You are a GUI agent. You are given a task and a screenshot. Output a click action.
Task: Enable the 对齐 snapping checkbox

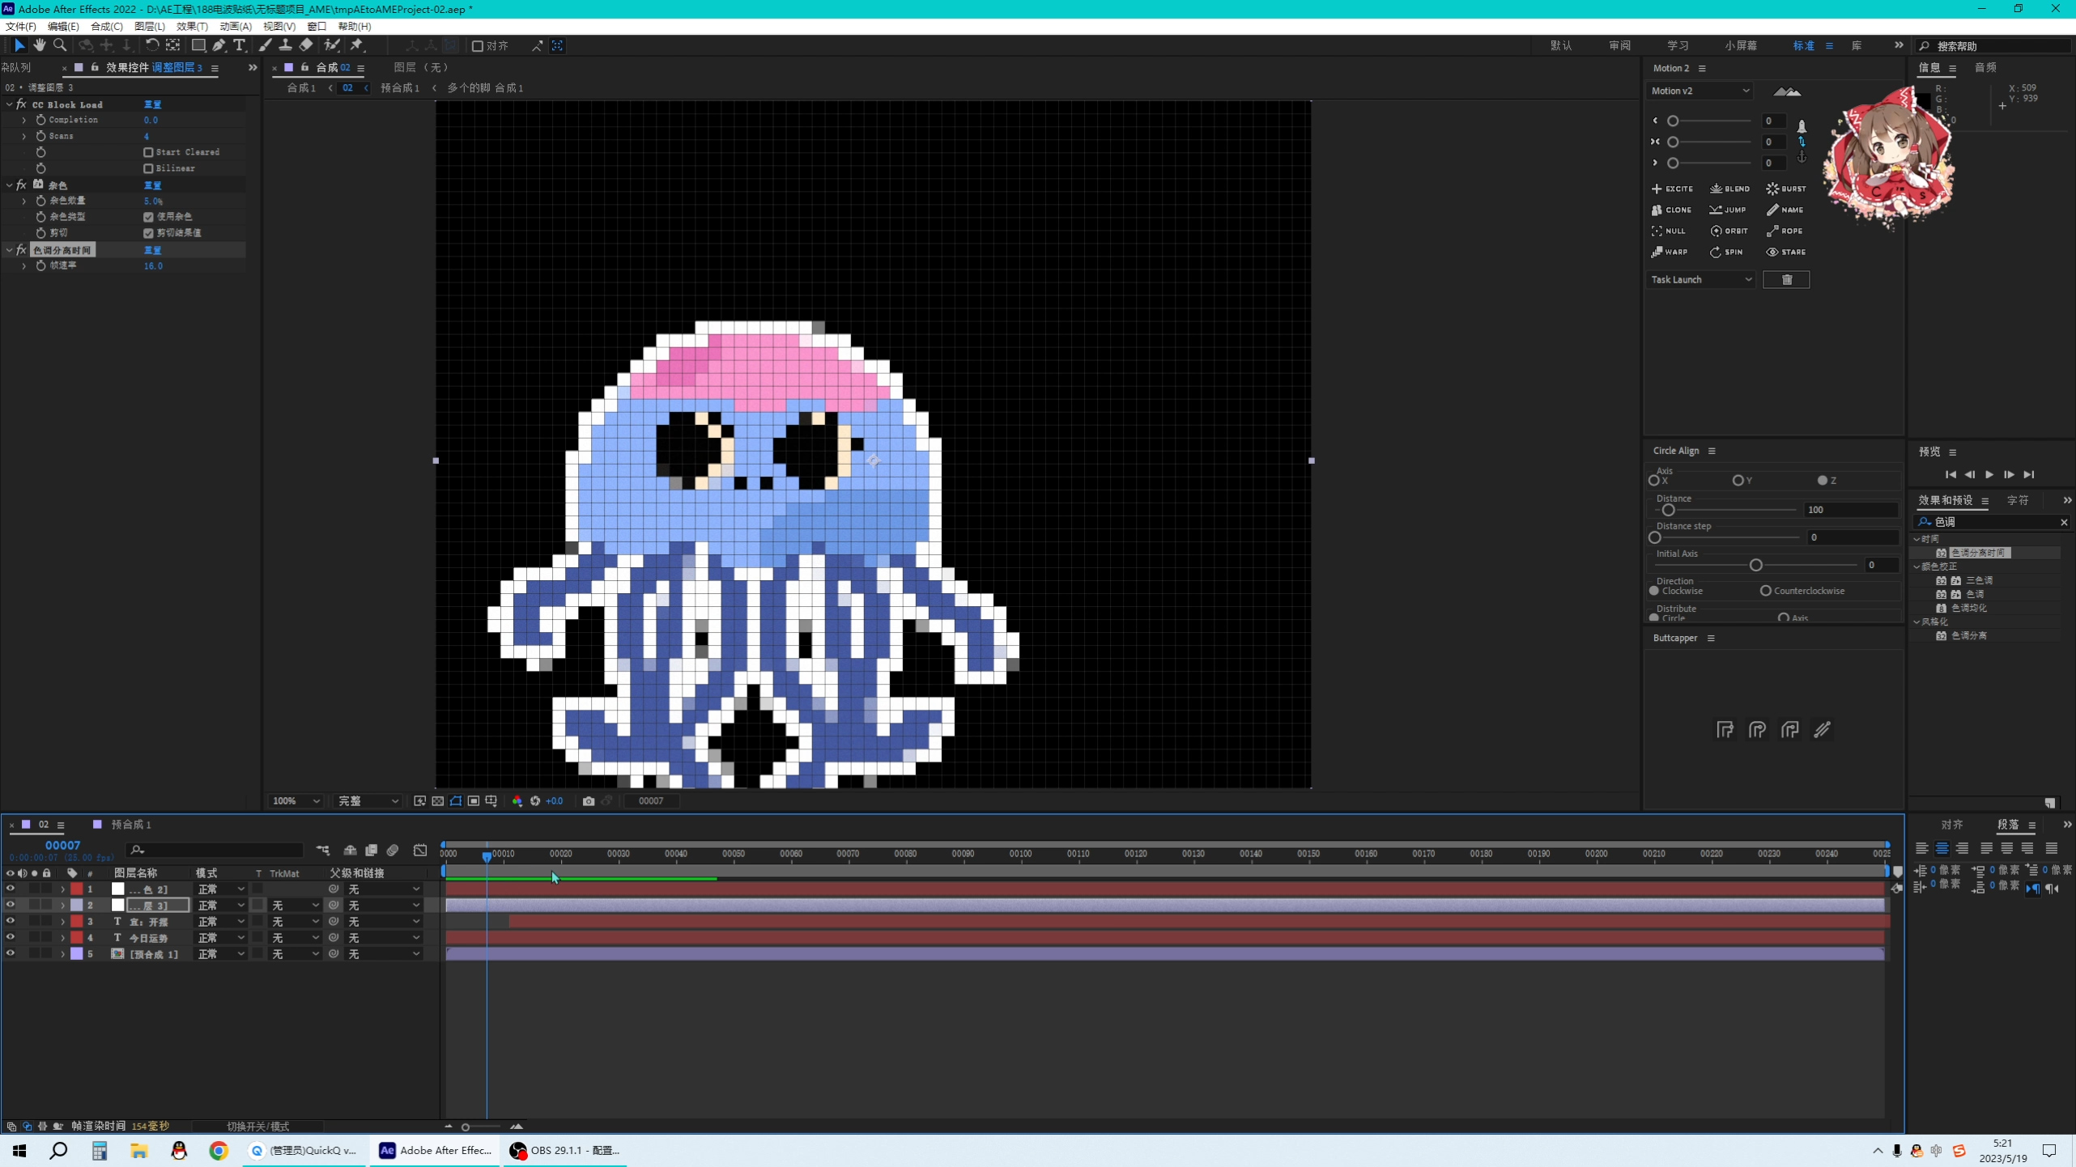(x=478, y=46)
